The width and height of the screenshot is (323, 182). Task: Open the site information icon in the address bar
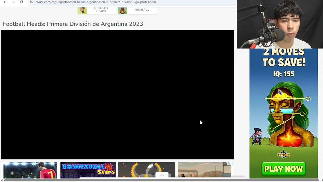click(31, 2)
